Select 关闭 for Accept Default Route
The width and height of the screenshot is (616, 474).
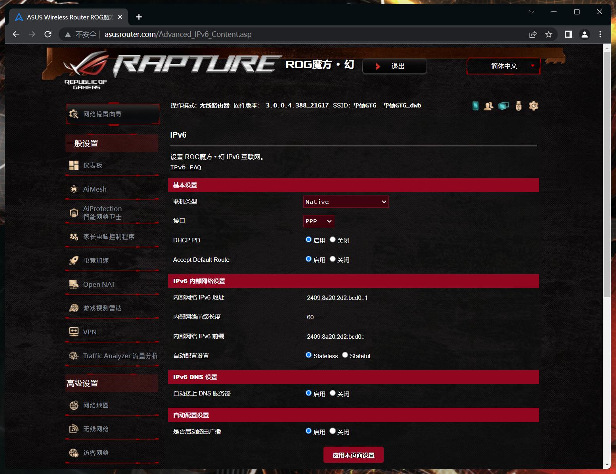[333, 259]
